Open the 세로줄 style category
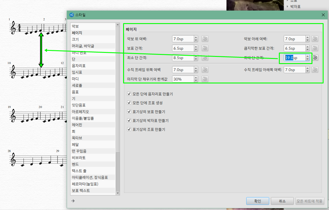 point(93,85)
